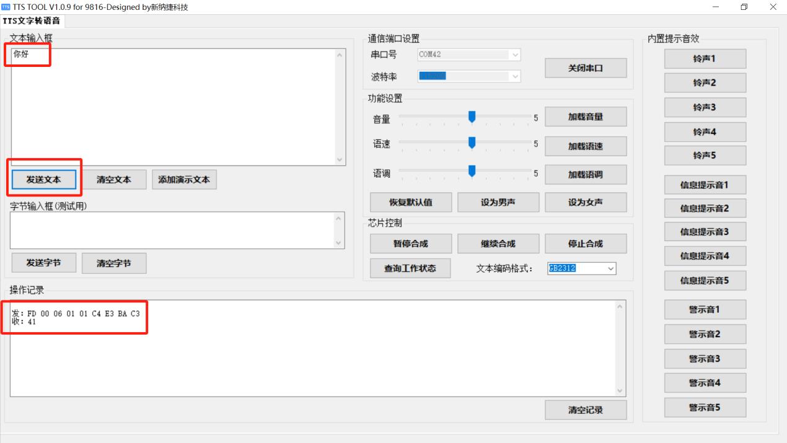Play warning sound 警示音5
This screenshot has width=787, height=443.
(x=705, y=407)
